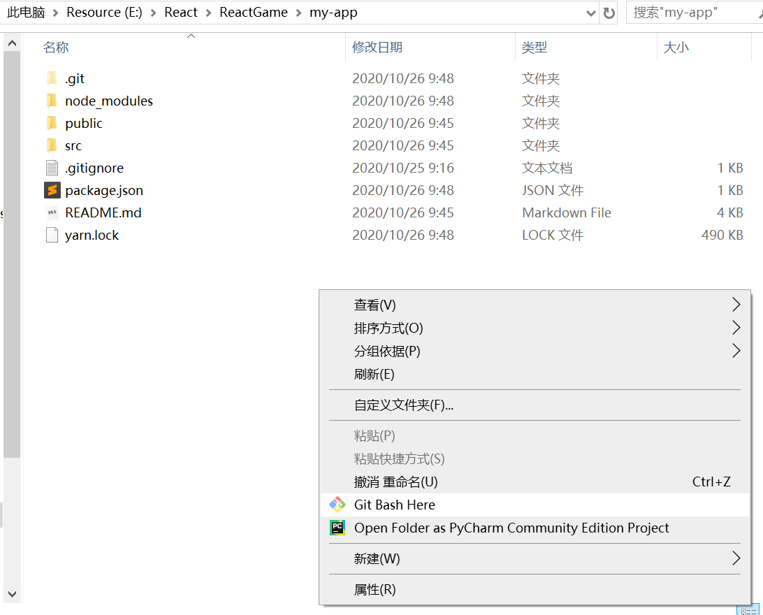Choose 排序方式(O) from context menu

[535, 328]
